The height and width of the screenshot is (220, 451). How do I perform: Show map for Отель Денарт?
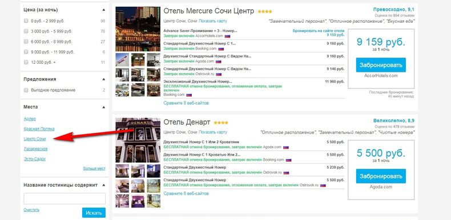tap(212, 132)
